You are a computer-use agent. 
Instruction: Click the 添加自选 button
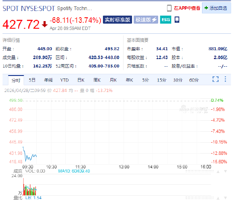(x=216, y=8)
